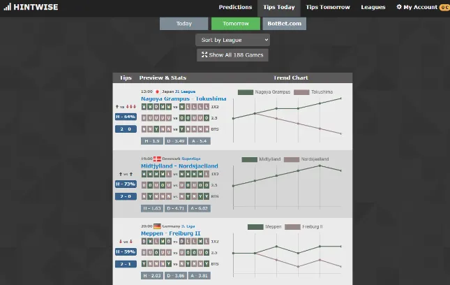The image size is (450, 285).
Task: Click the H - 59% tip badge
Action: (126, 251)
